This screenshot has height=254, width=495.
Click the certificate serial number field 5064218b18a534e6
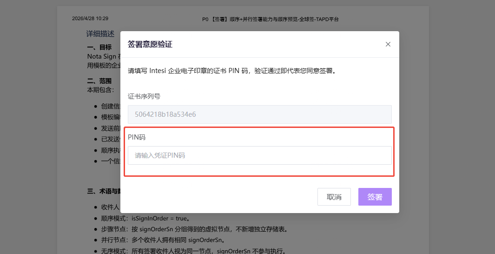coord(259,114)
